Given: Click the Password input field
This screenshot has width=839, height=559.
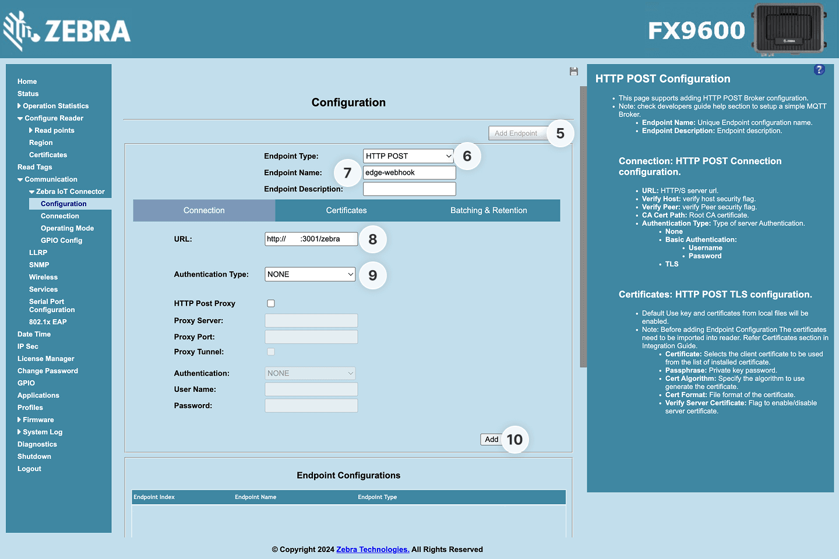Looking at the screenshot, I should [311, 405].
